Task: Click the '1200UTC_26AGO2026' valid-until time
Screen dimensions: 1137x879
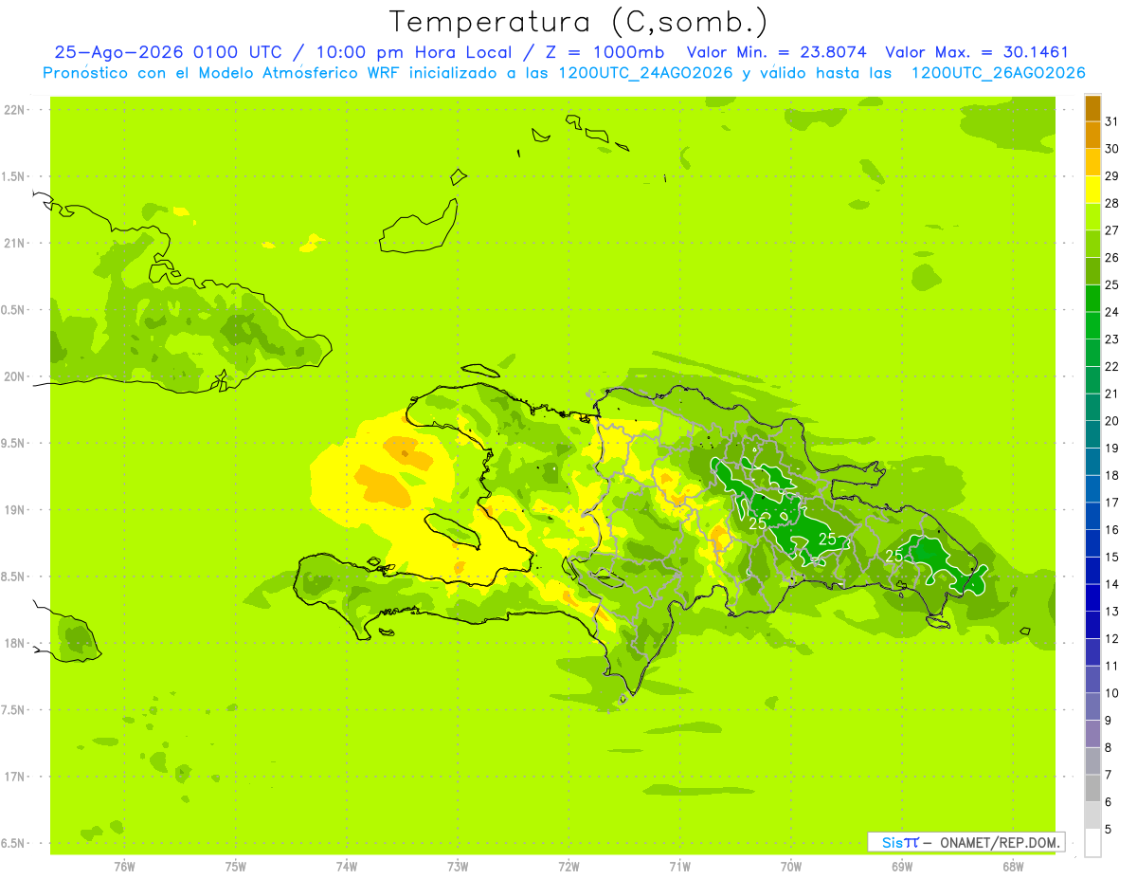Action: click(998, 73)
